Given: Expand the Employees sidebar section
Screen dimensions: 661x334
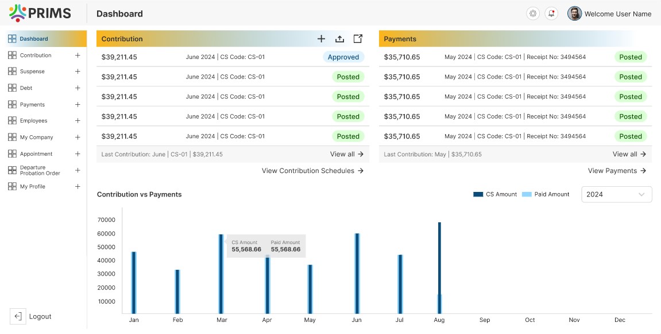Looking at the screenshot, I should (78, 121).
